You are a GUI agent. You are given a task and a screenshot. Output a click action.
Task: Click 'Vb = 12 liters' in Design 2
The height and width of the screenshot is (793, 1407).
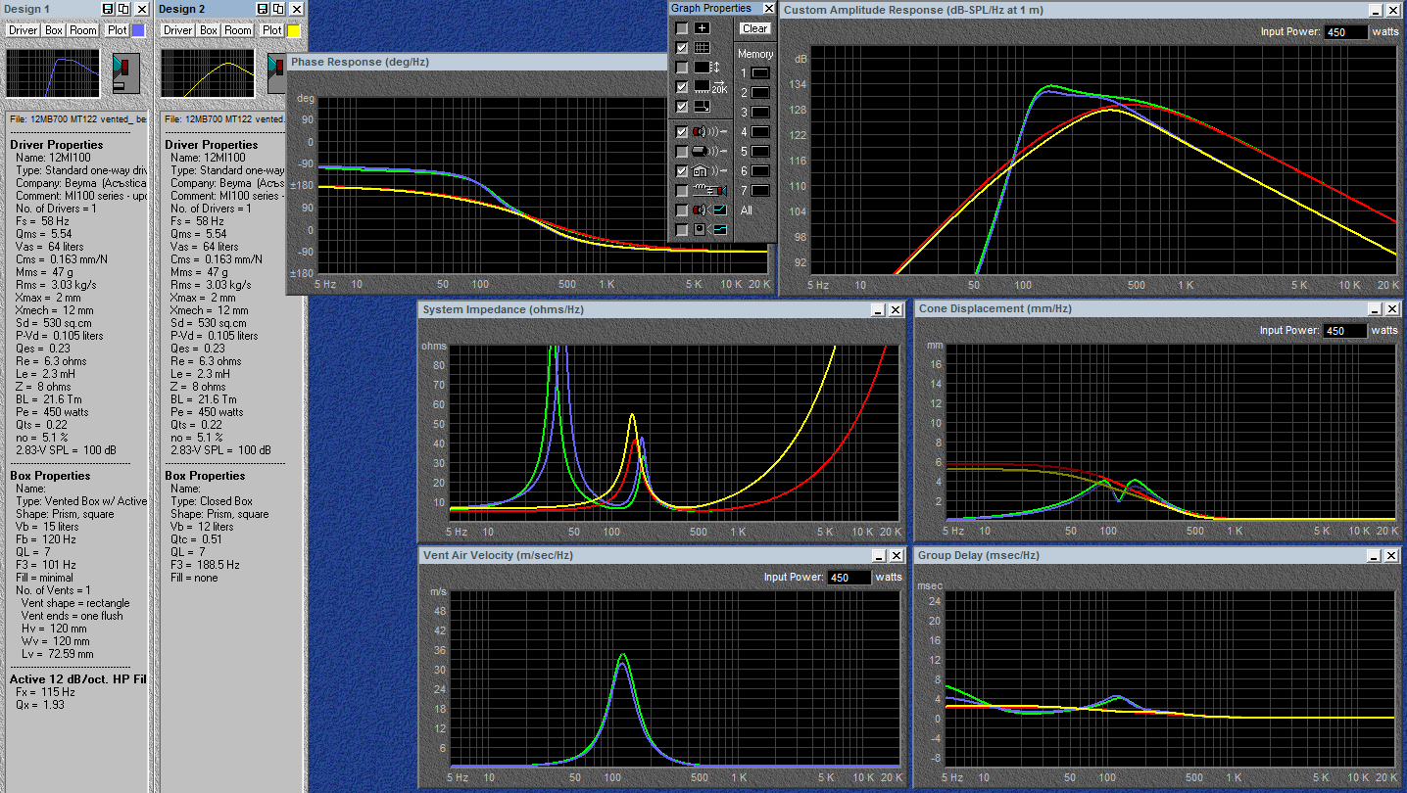pyautogui.click(x=202, y=527)
